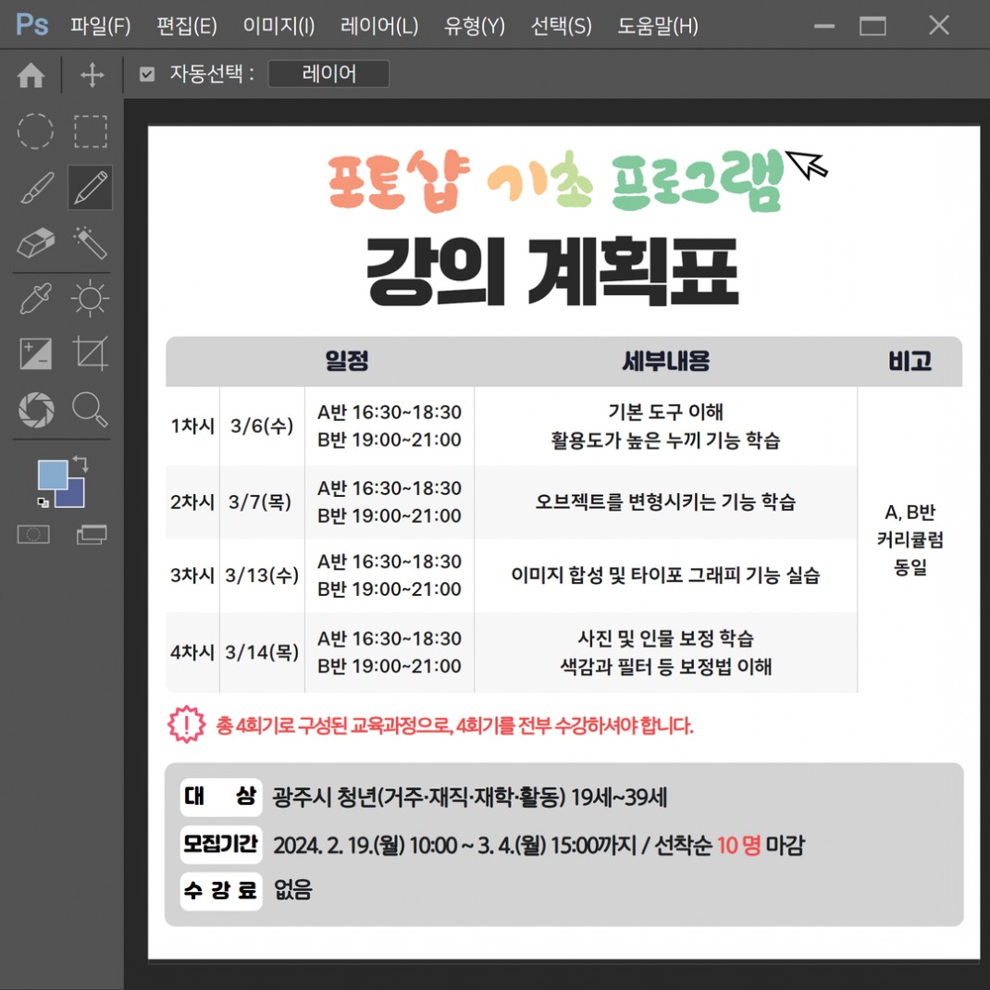Click the 4차시 row label
Viewport: 990px width, 990px height.
pyautogui.click(x=192, y=651)
